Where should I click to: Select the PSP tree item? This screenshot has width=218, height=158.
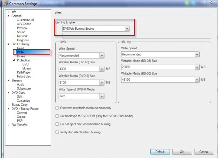tap(20, 121)
